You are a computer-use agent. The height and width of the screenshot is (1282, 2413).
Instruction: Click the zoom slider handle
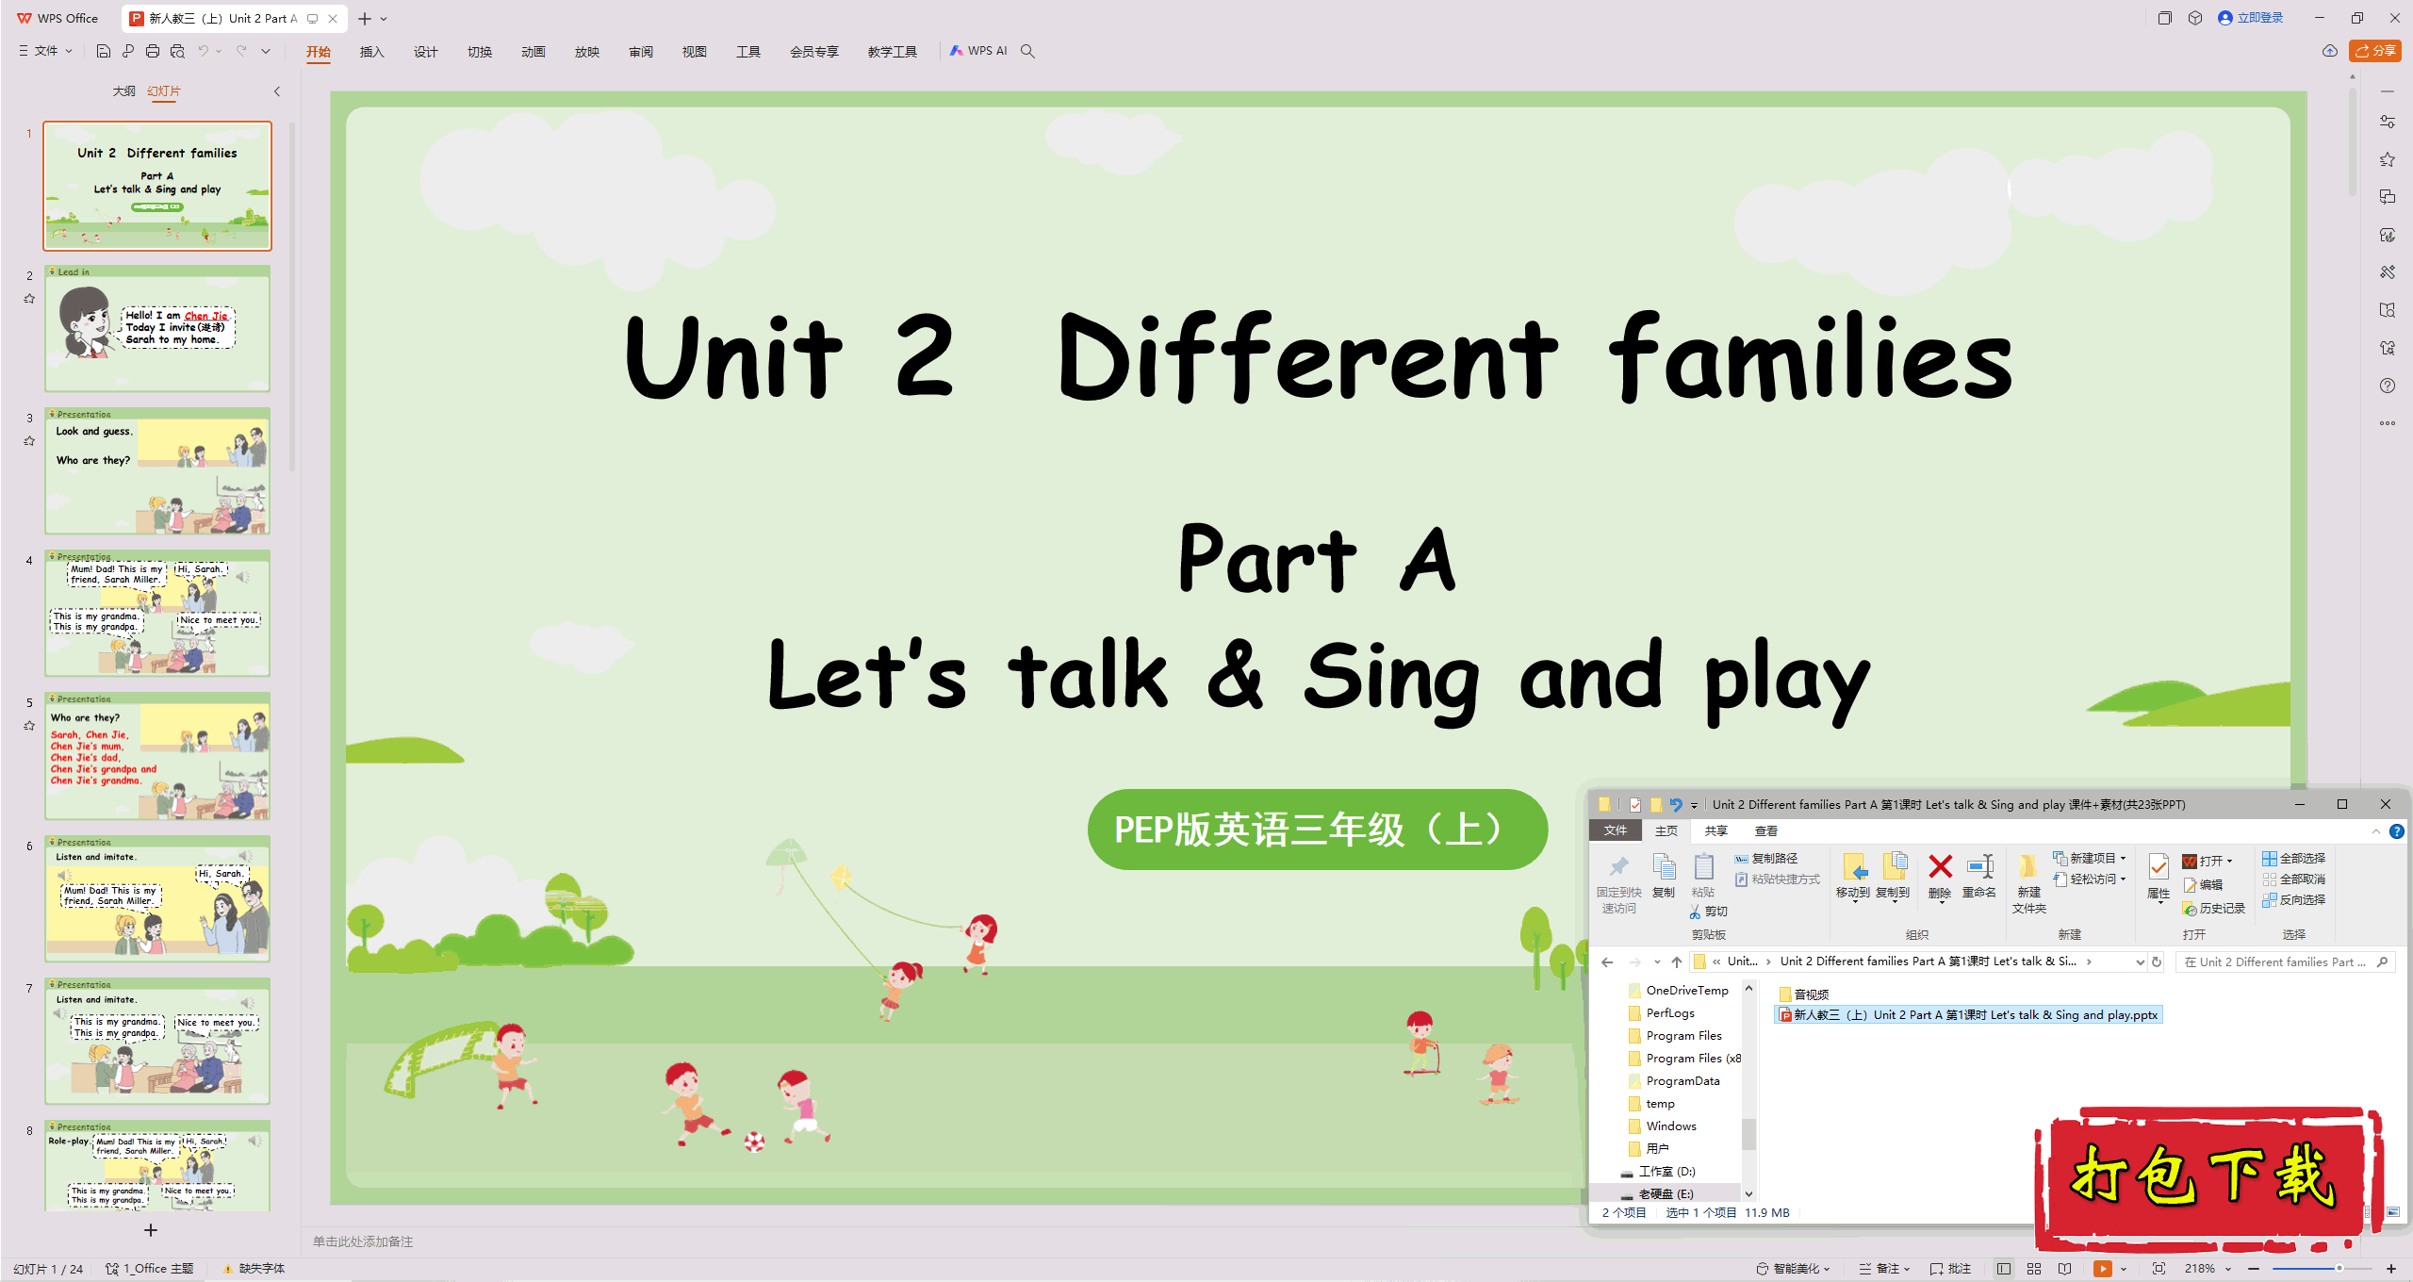(x=2339, y=1269)
